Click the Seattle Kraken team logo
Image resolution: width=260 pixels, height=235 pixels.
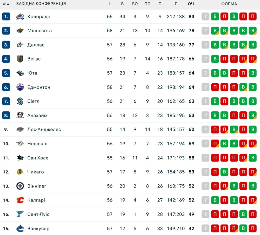coord(20,101)
